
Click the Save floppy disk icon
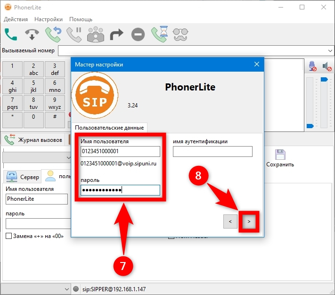[280, 155]
